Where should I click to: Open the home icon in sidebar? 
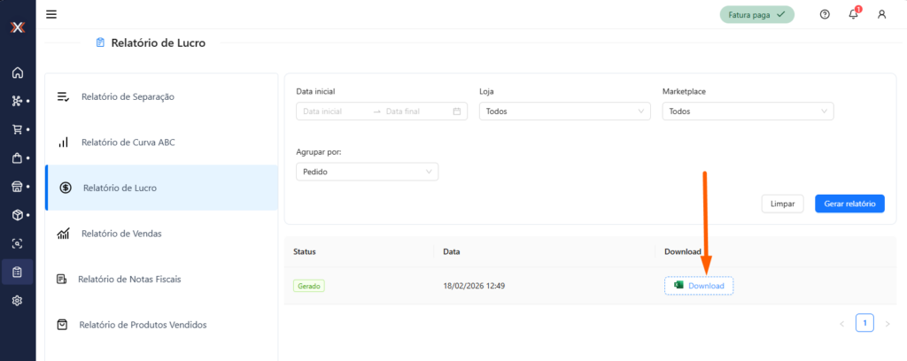point(17,73)
